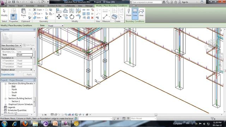Collapse the Rotation about properties group
The width and height of the screenshot is (226, 127).
(x=31, y=70)
